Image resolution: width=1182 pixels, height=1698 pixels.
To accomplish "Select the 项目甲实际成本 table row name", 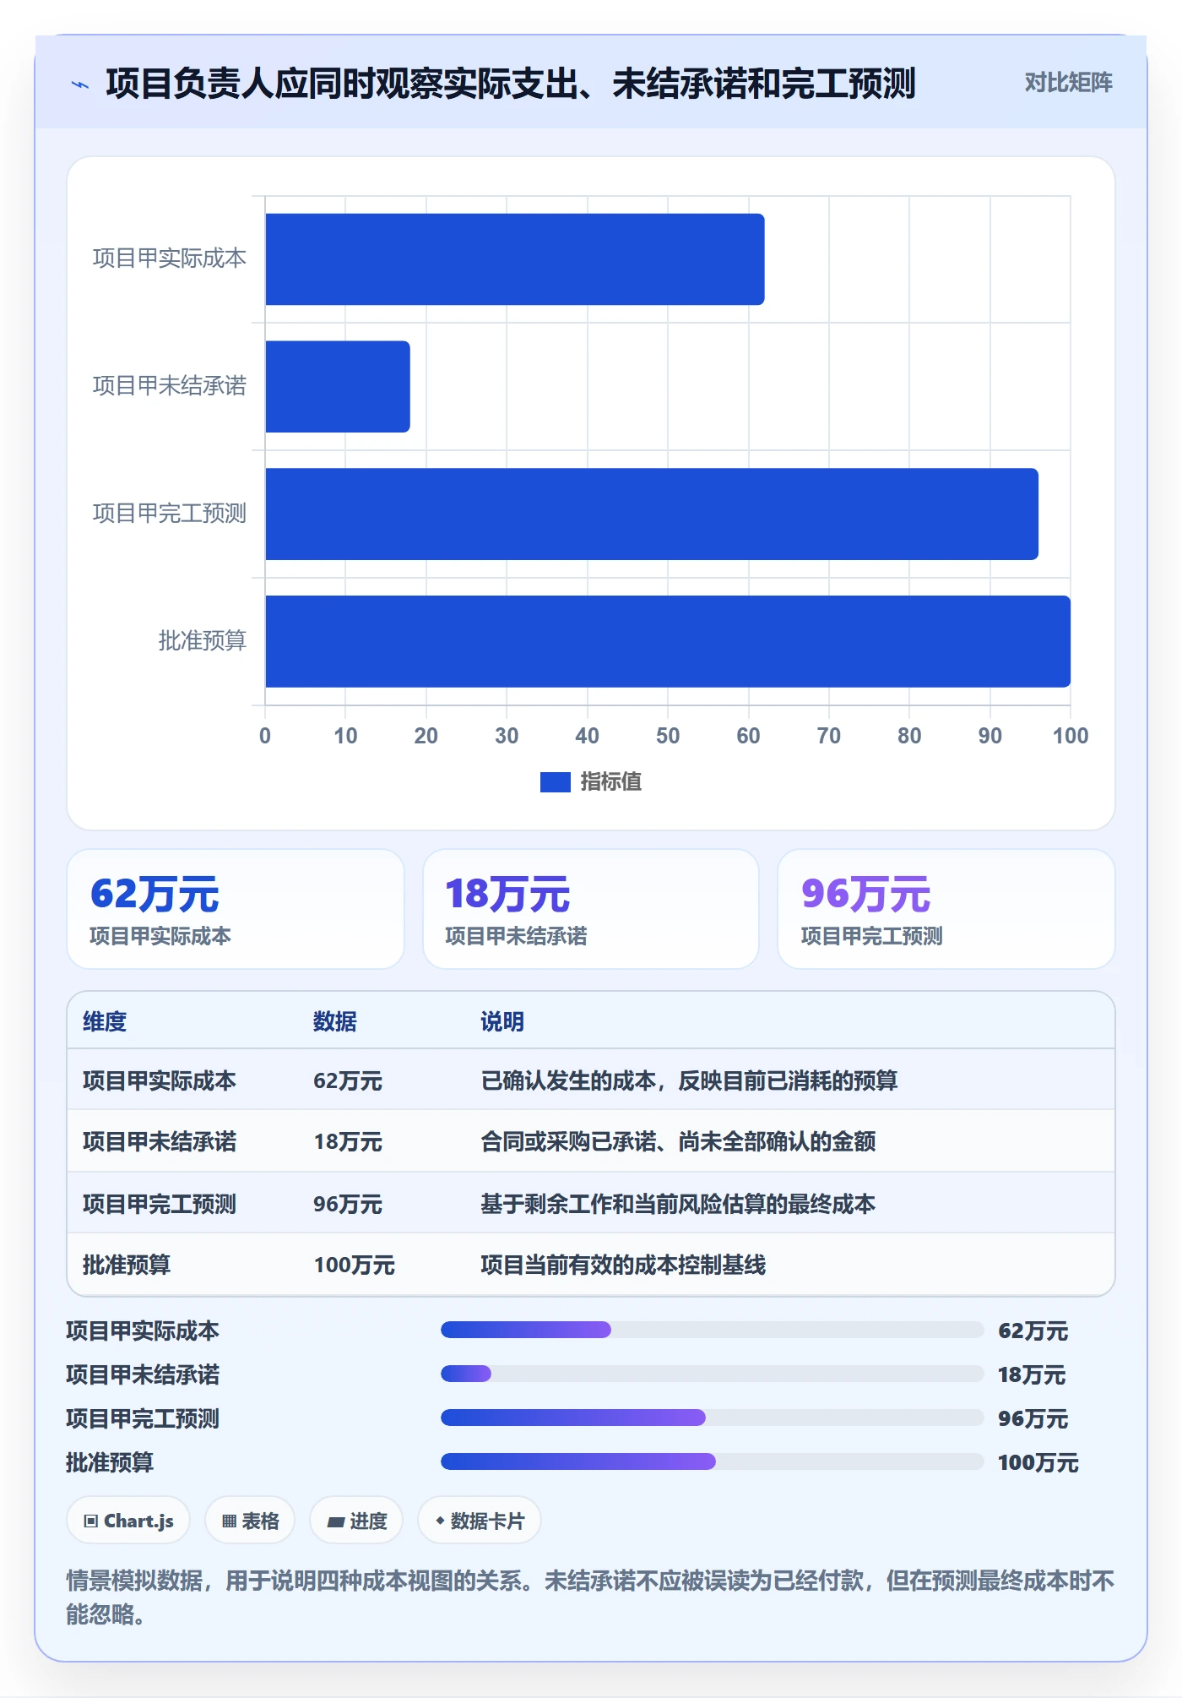I will (x=160, y=1080).
